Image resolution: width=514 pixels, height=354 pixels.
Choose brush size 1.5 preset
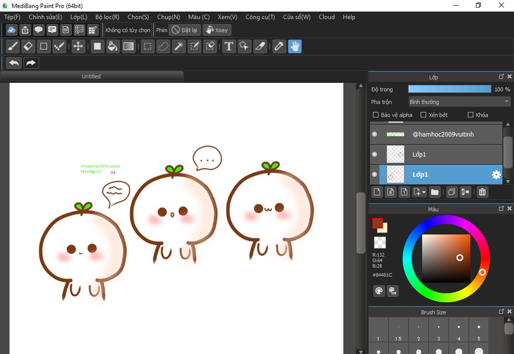[398, 330]
